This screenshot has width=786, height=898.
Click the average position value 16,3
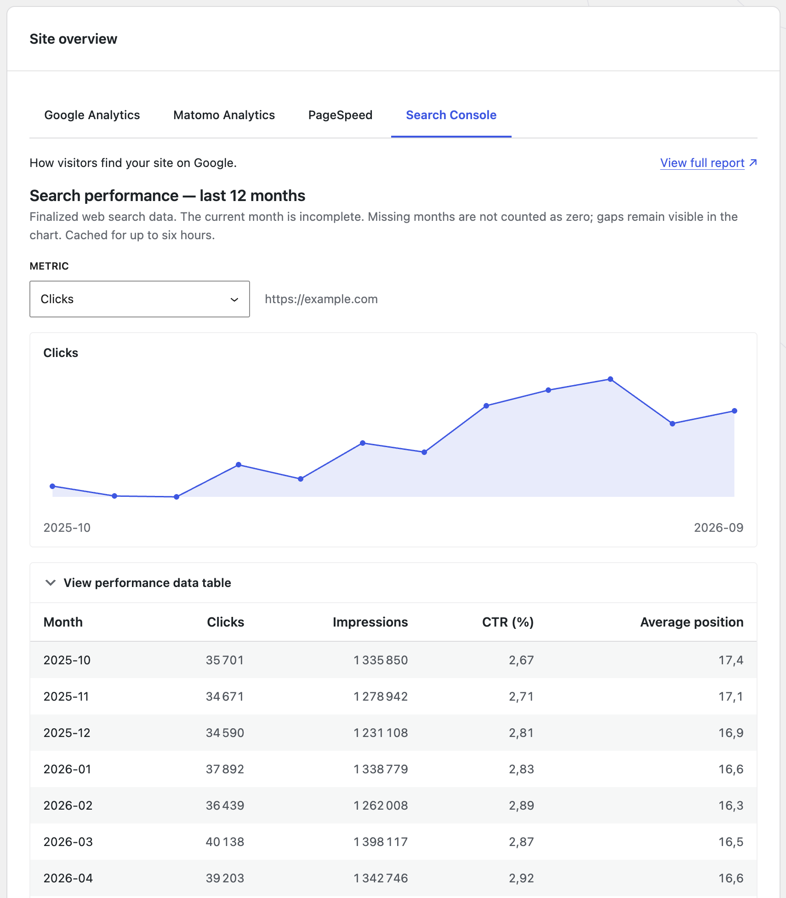pyautogui.click(x=731, y=806)
